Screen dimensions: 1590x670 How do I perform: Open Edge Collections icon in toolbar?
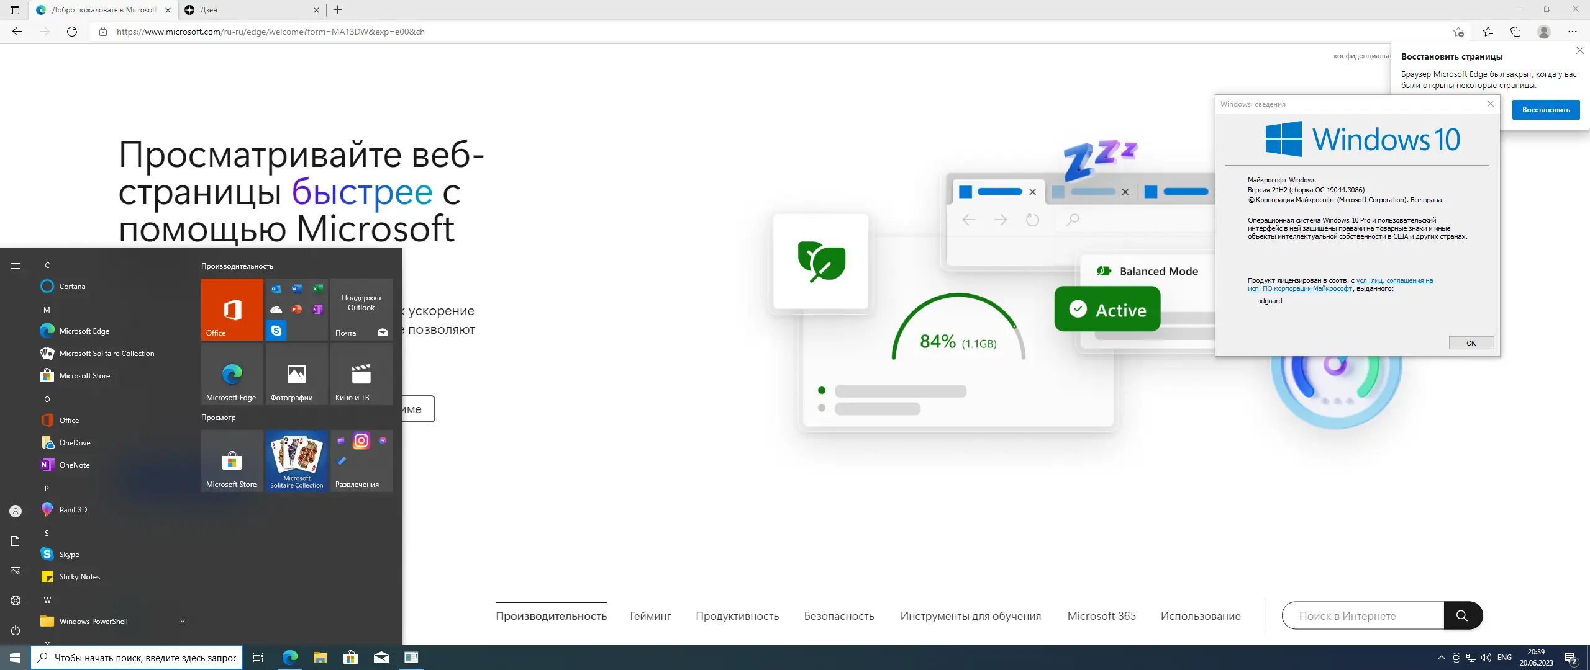1515,32
